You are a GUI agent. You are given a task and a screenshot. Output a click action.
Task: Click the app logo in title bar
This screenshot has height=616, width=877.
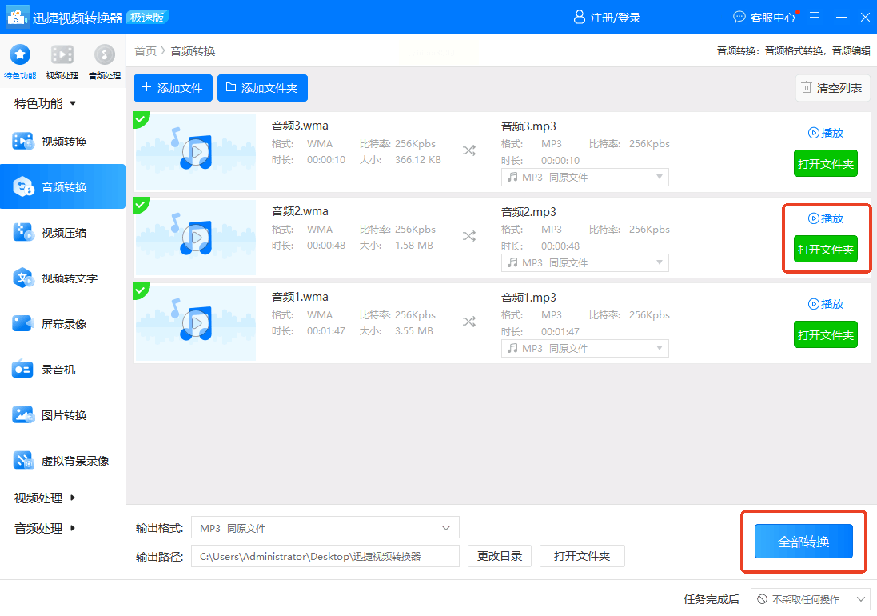17,18
